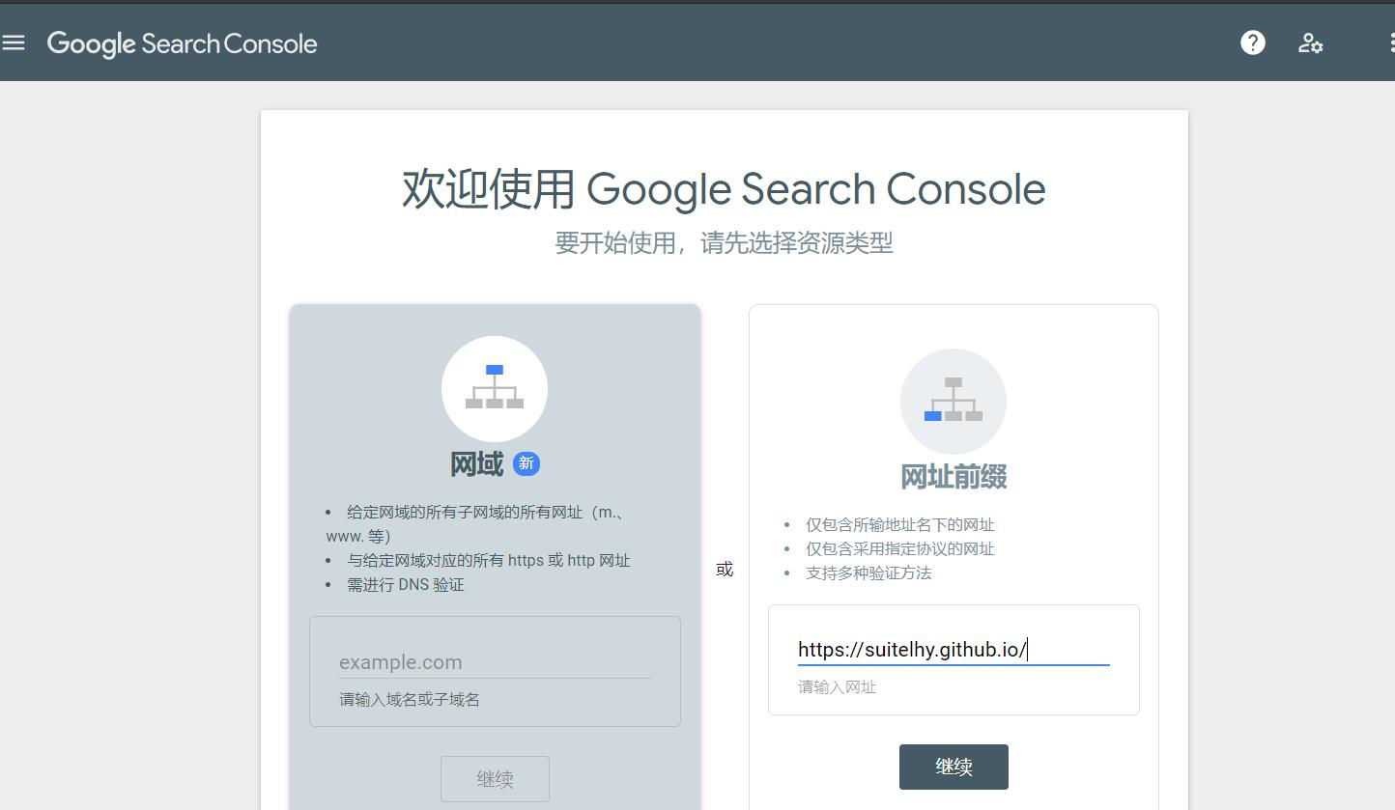Image resolution: width=1395 pixels, height=810 pixels.
Task: Click the Google Search Console logo
Action: 182,43
